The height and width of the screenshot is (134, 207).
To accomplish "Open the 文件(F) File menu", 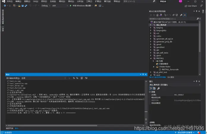I will (10, 1).
